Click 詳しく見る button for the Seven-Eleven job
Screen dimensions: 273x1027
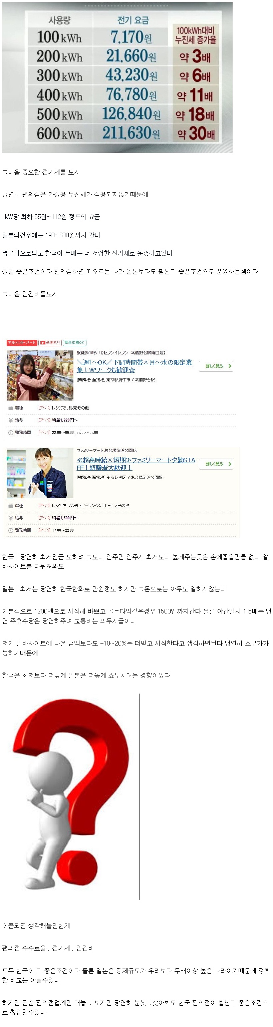point(216,366)
